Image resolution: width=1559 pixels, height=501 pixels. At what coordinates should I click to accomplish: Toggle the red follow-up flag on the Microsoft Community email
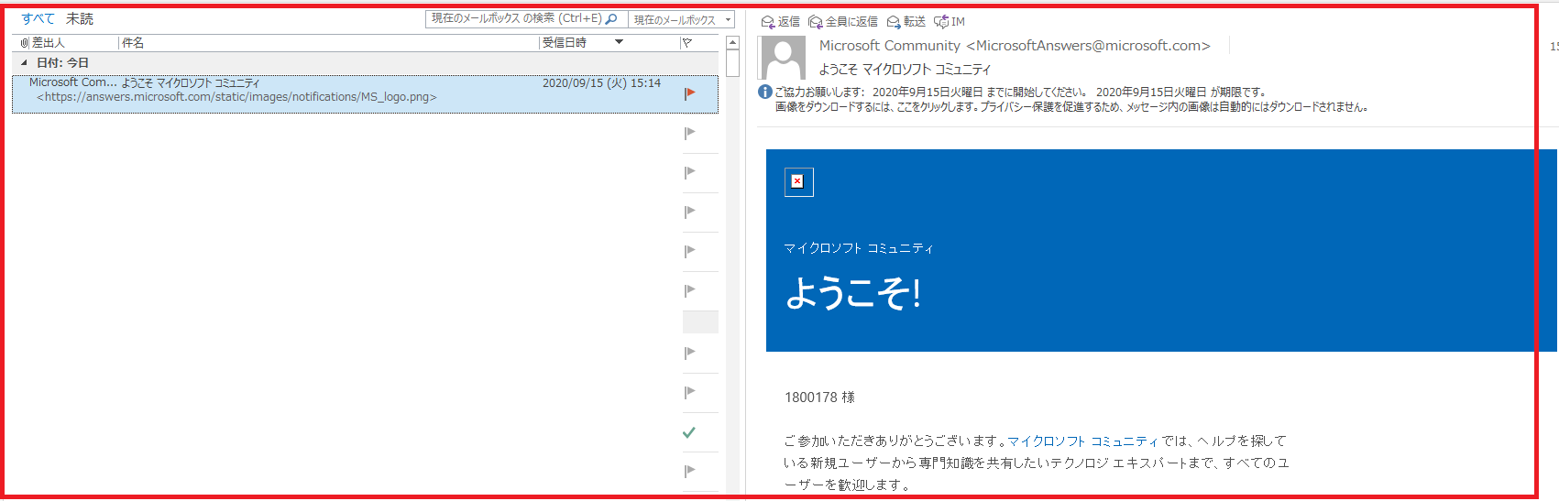689,93
